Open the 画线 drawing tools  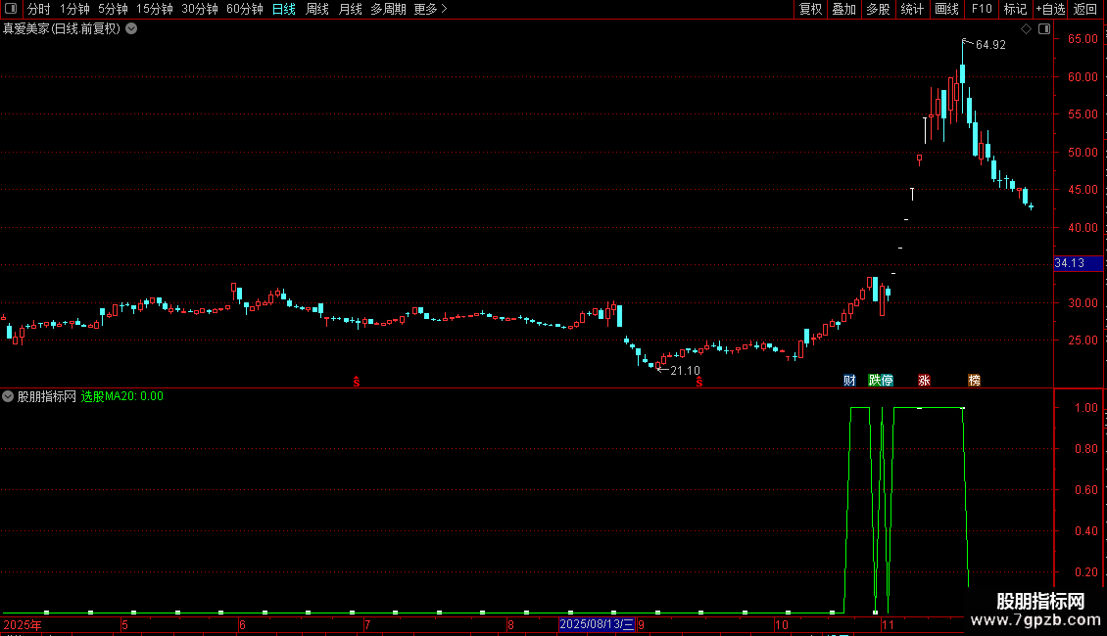click(x=946, y=9)
